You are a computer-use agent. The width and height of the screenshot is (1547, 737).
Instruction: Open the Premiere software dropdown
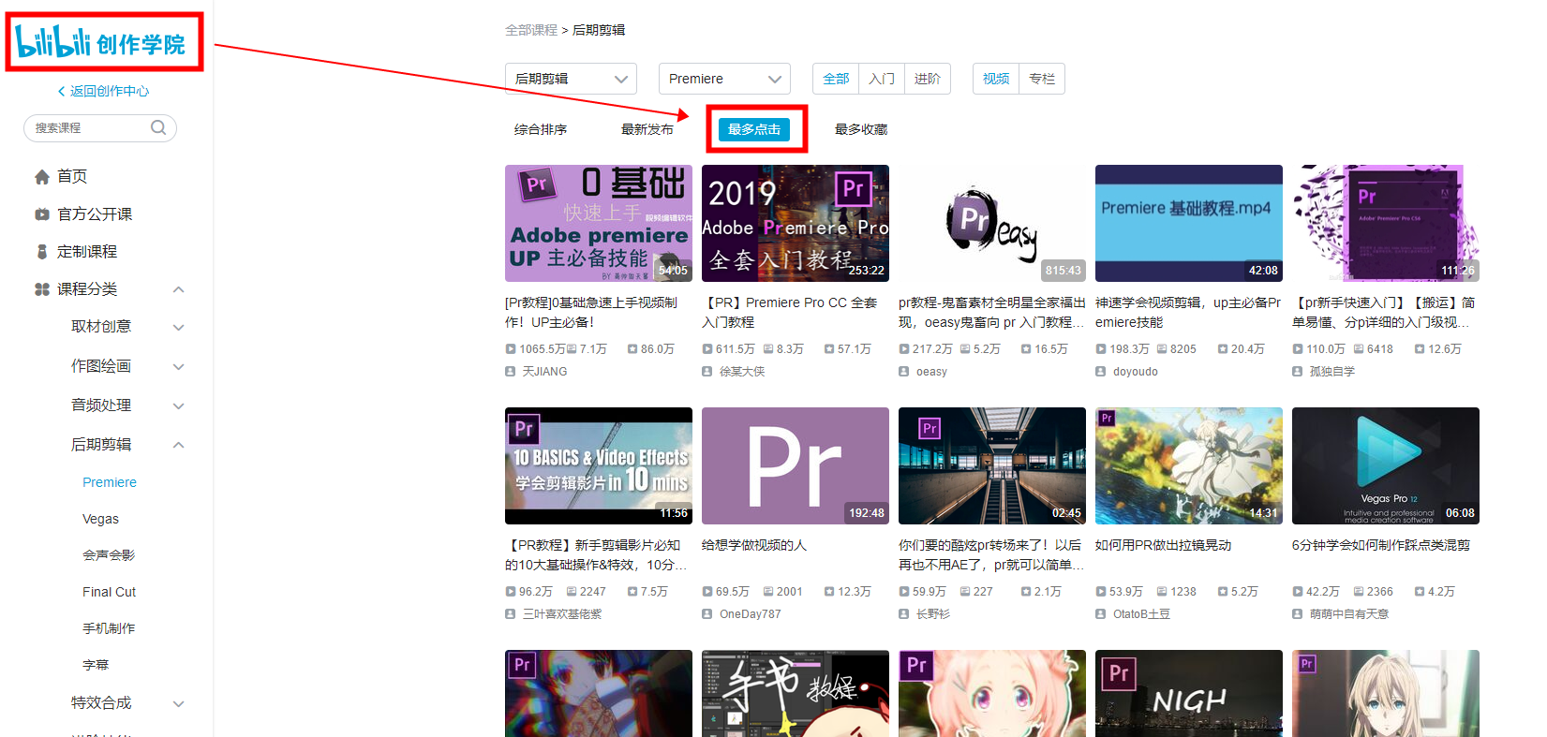coord(724,79)
